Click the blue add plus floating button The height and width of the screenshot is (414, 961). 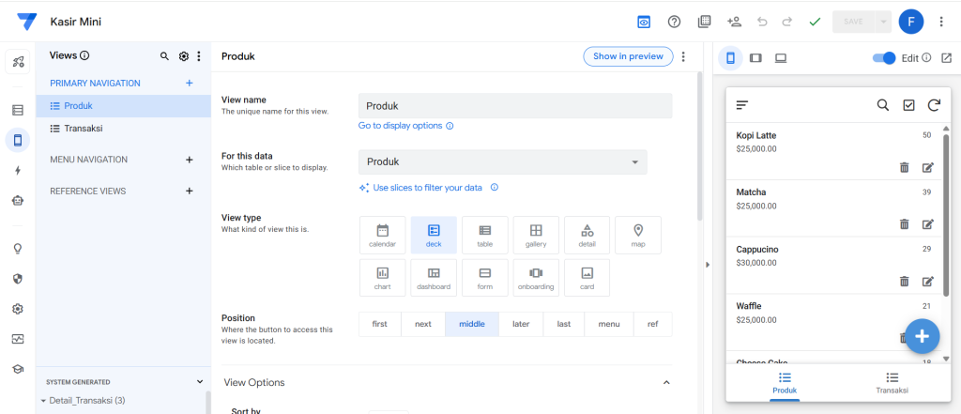pos(923,336)
